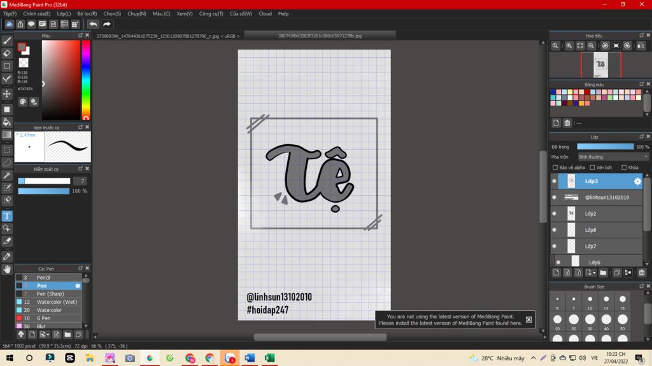Zoom out in the navigator panel
The image size is (652, 366).
591,46
